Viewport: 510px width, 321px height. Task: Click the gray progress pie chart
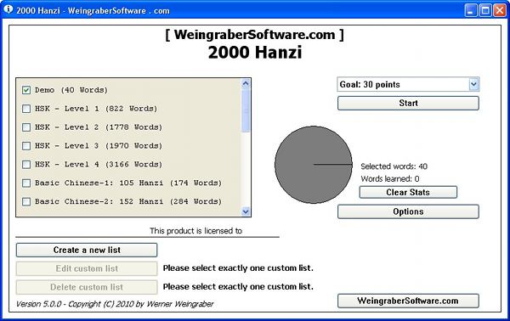point(314,165)
